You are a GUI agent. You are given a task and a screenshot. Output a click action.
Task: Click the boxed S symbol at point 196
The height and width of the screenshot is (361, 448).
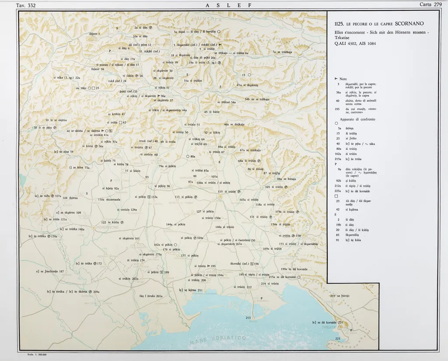(251, 264)
